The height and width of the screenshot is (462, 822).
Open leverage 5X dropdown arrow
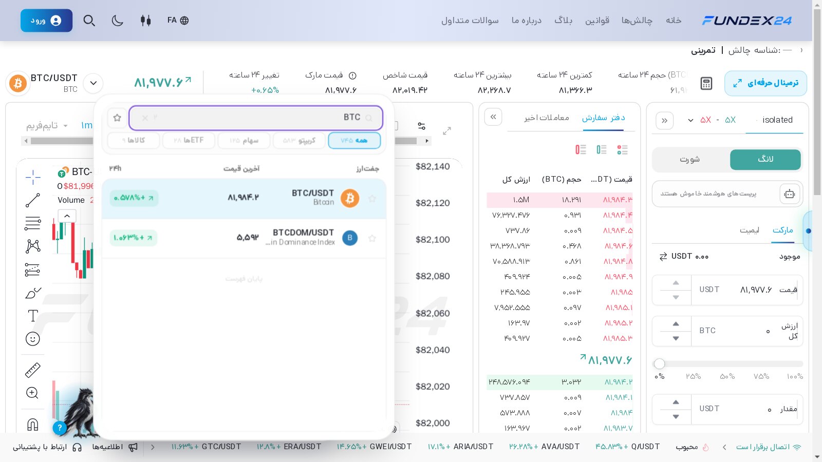(690, 120)
